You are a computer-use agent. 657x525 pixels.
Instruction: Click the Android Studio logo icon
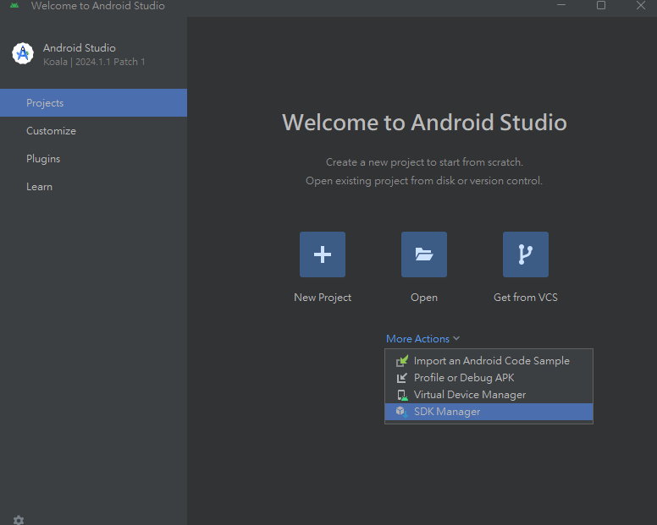coord(23,53)
